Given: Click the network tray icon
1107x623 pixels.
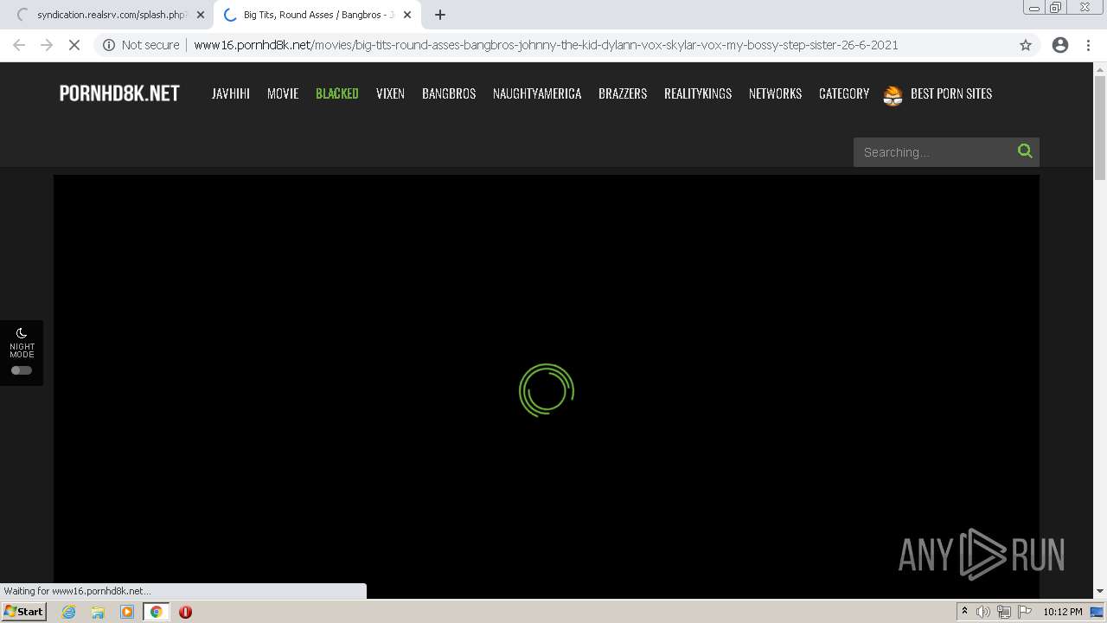Looking at the screenshot, I should 1003,612.
